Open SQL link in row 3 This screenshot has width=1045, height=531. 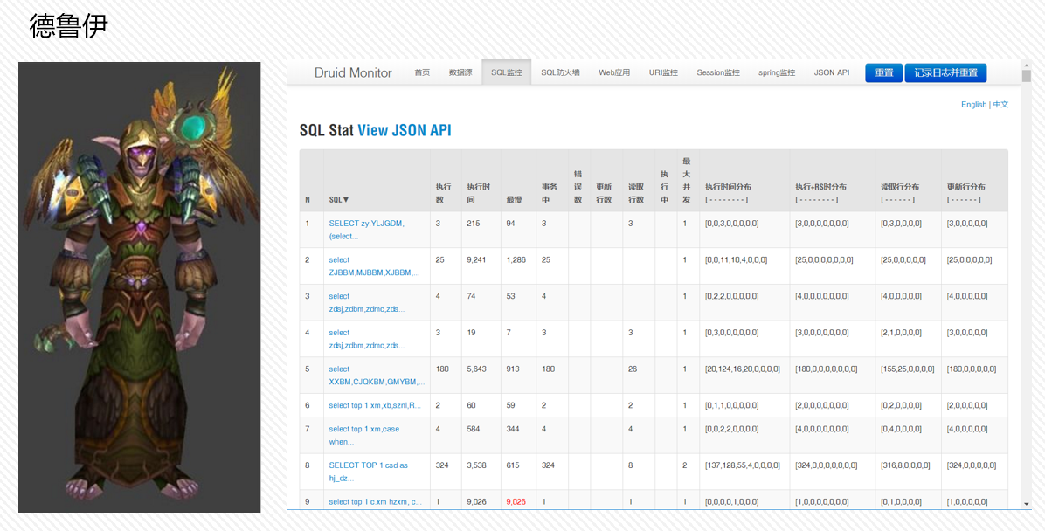[367, 302]
